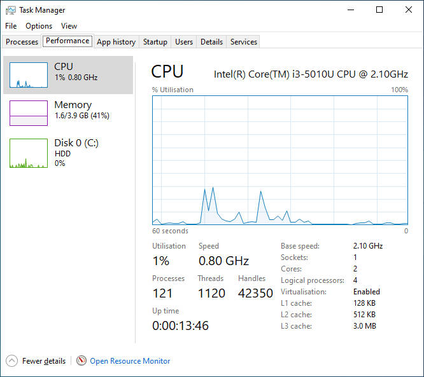Screen dimensions: 424x377
Task: Open Resource Monitor link
Action: (x=130, y=361)
